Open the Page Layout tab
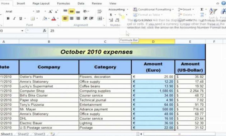The height and width of the screenshot is (136, 226). [x=41, y=4]
